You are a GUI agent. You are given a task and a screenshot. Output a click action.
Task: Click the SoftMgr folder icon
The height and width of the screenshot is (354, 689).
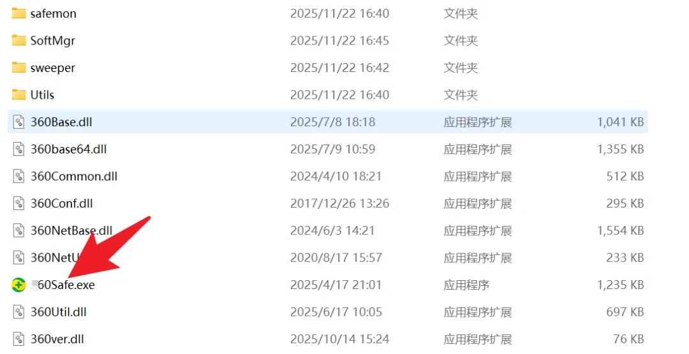19,41
